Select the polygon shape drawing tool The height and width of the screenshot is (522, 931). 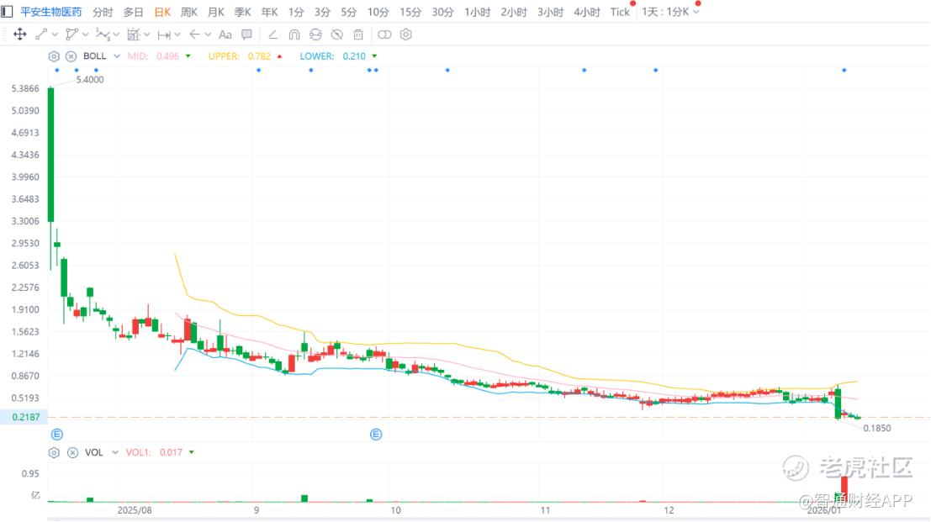click(71, 34)
